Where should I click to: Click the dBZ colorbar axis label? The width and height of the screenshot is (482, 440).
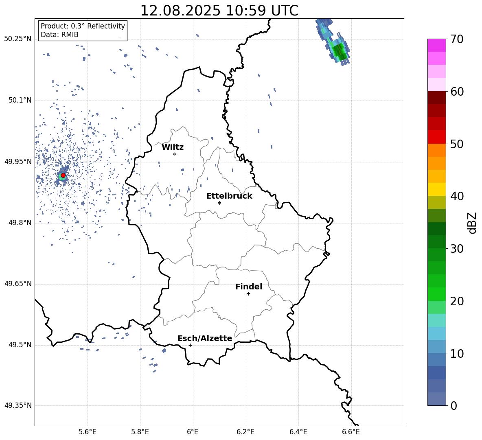pos(473,223)
